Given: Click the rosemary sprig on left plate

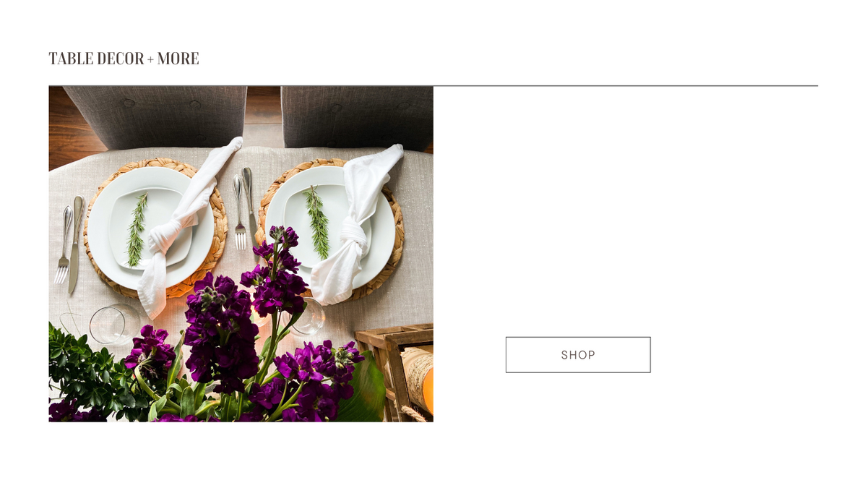Looking at the screenshot, I should (137, 230).
